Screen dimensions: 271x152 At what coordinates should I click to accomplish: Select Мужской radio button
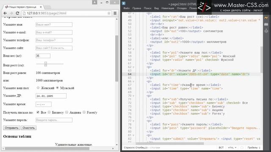point(58,88)
